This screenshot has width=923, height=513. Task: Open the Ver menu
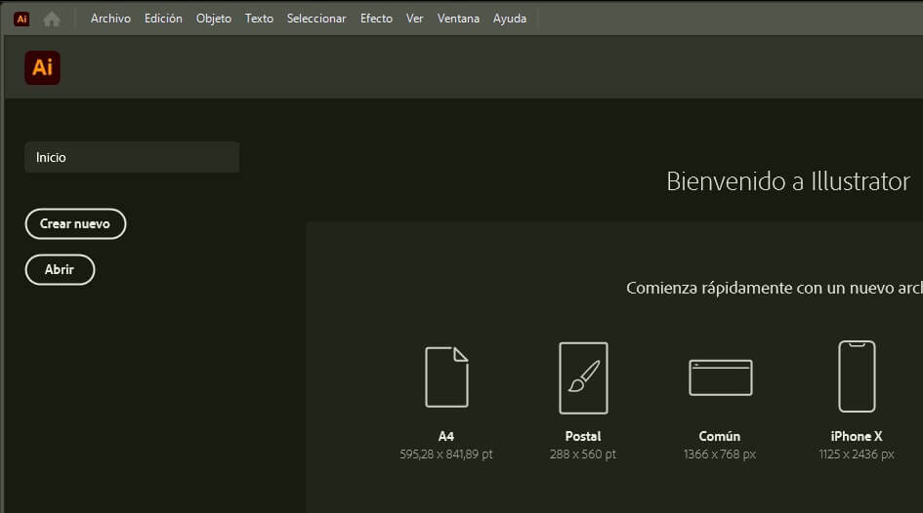coord(414,19)
